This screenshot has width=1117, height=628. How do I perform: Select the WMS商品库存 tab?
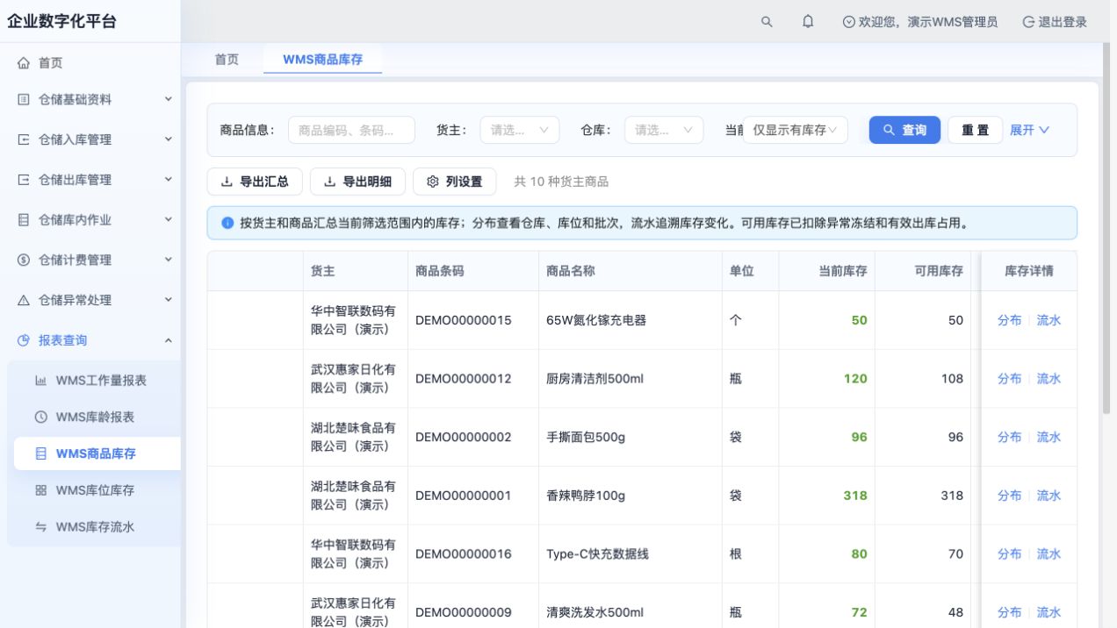(x=322, y=59)
